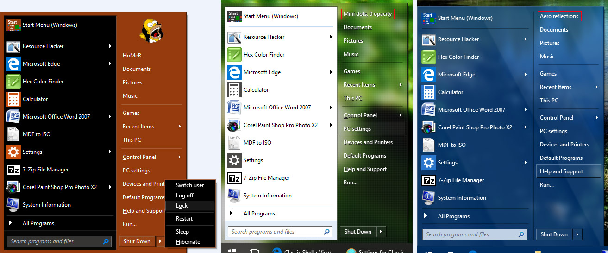This screenshot has height=253, width=608.
Task: Open MDF to ISO icon in blue Aero menu
Action: tap(429, 145)
